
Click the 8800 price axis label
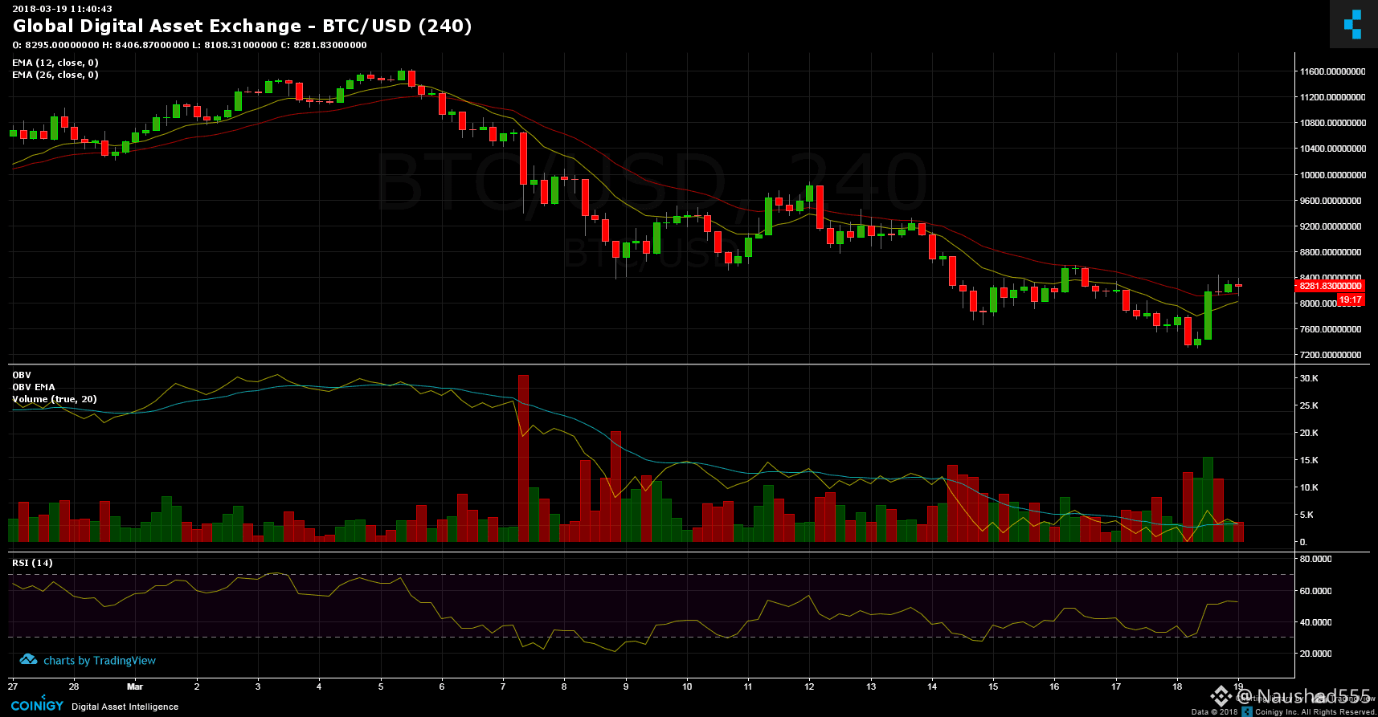pyautogui.click(x=1331, y=252)
